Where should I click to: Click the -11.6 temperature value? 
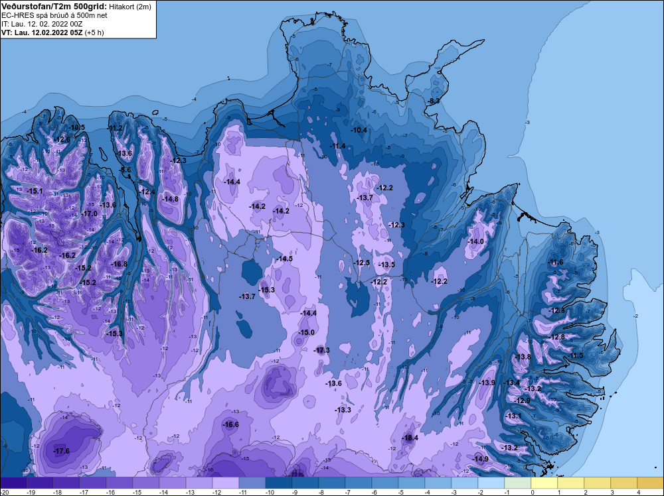pyautogui.click(x=556, y=262)
